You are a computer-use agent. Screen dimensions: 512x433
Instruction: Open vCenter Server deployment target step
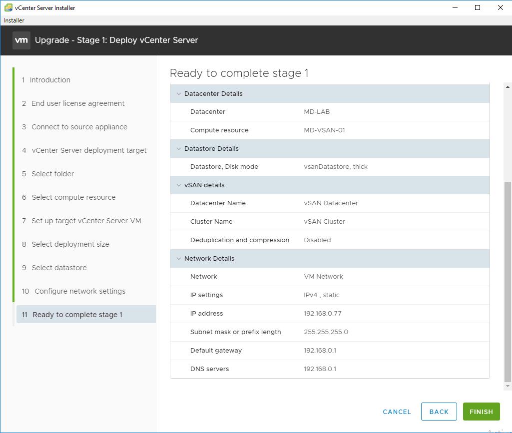pos(84,150)
